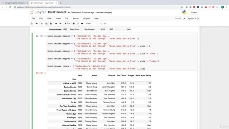Close the DataFrames 3 browser tab
The width and height of the screenshot is (229, 129).
pos(56,3)
